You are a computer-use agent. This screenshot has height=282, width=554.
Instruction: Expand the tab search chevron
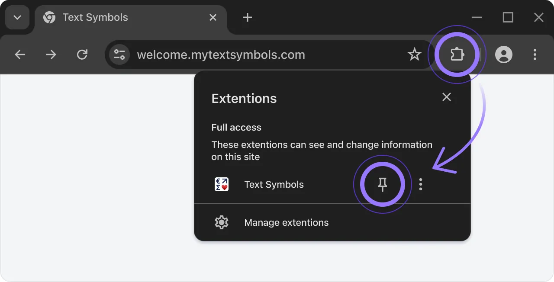tap(17, 17)
